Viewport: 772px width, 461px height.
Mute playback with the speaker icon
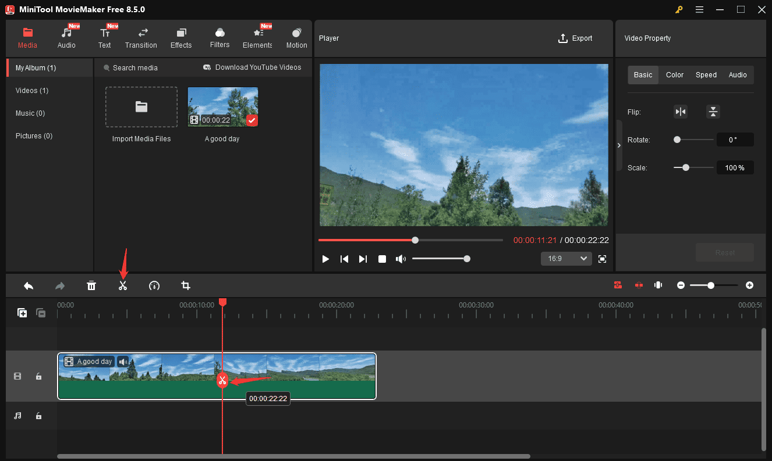[x=401, y=259]
